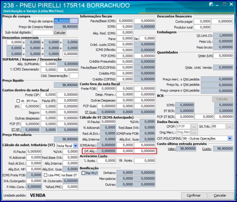Click Alíq. SUFRAMA percentage field
237x202 pixels.
(x=48, y=64)
